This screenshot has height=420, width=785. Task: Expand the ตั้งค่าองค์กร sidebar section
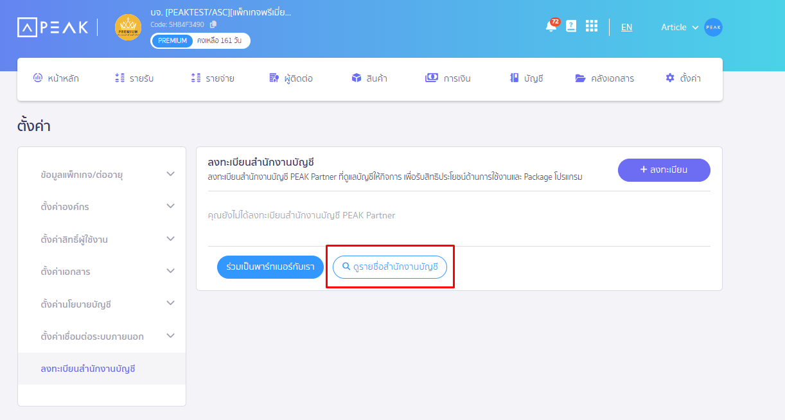pos(101,206)
